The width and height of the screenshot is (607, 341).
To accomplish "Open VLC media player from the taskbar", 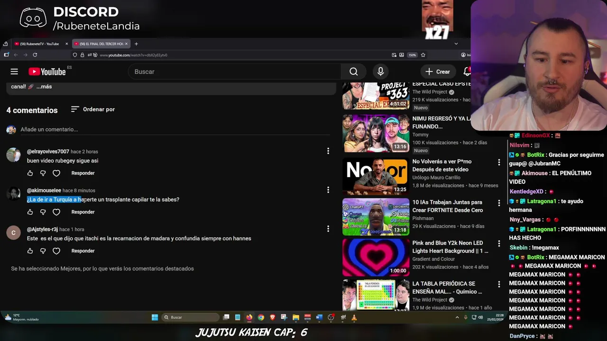I will (x=354, y=317).
